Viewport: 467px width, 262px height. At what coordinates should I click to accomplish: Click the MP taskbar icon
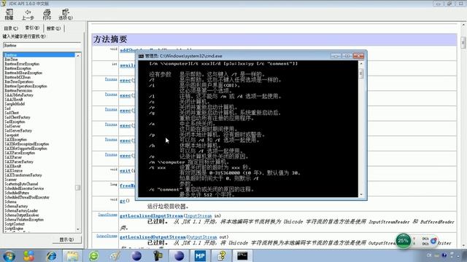(x=200, y=255)
